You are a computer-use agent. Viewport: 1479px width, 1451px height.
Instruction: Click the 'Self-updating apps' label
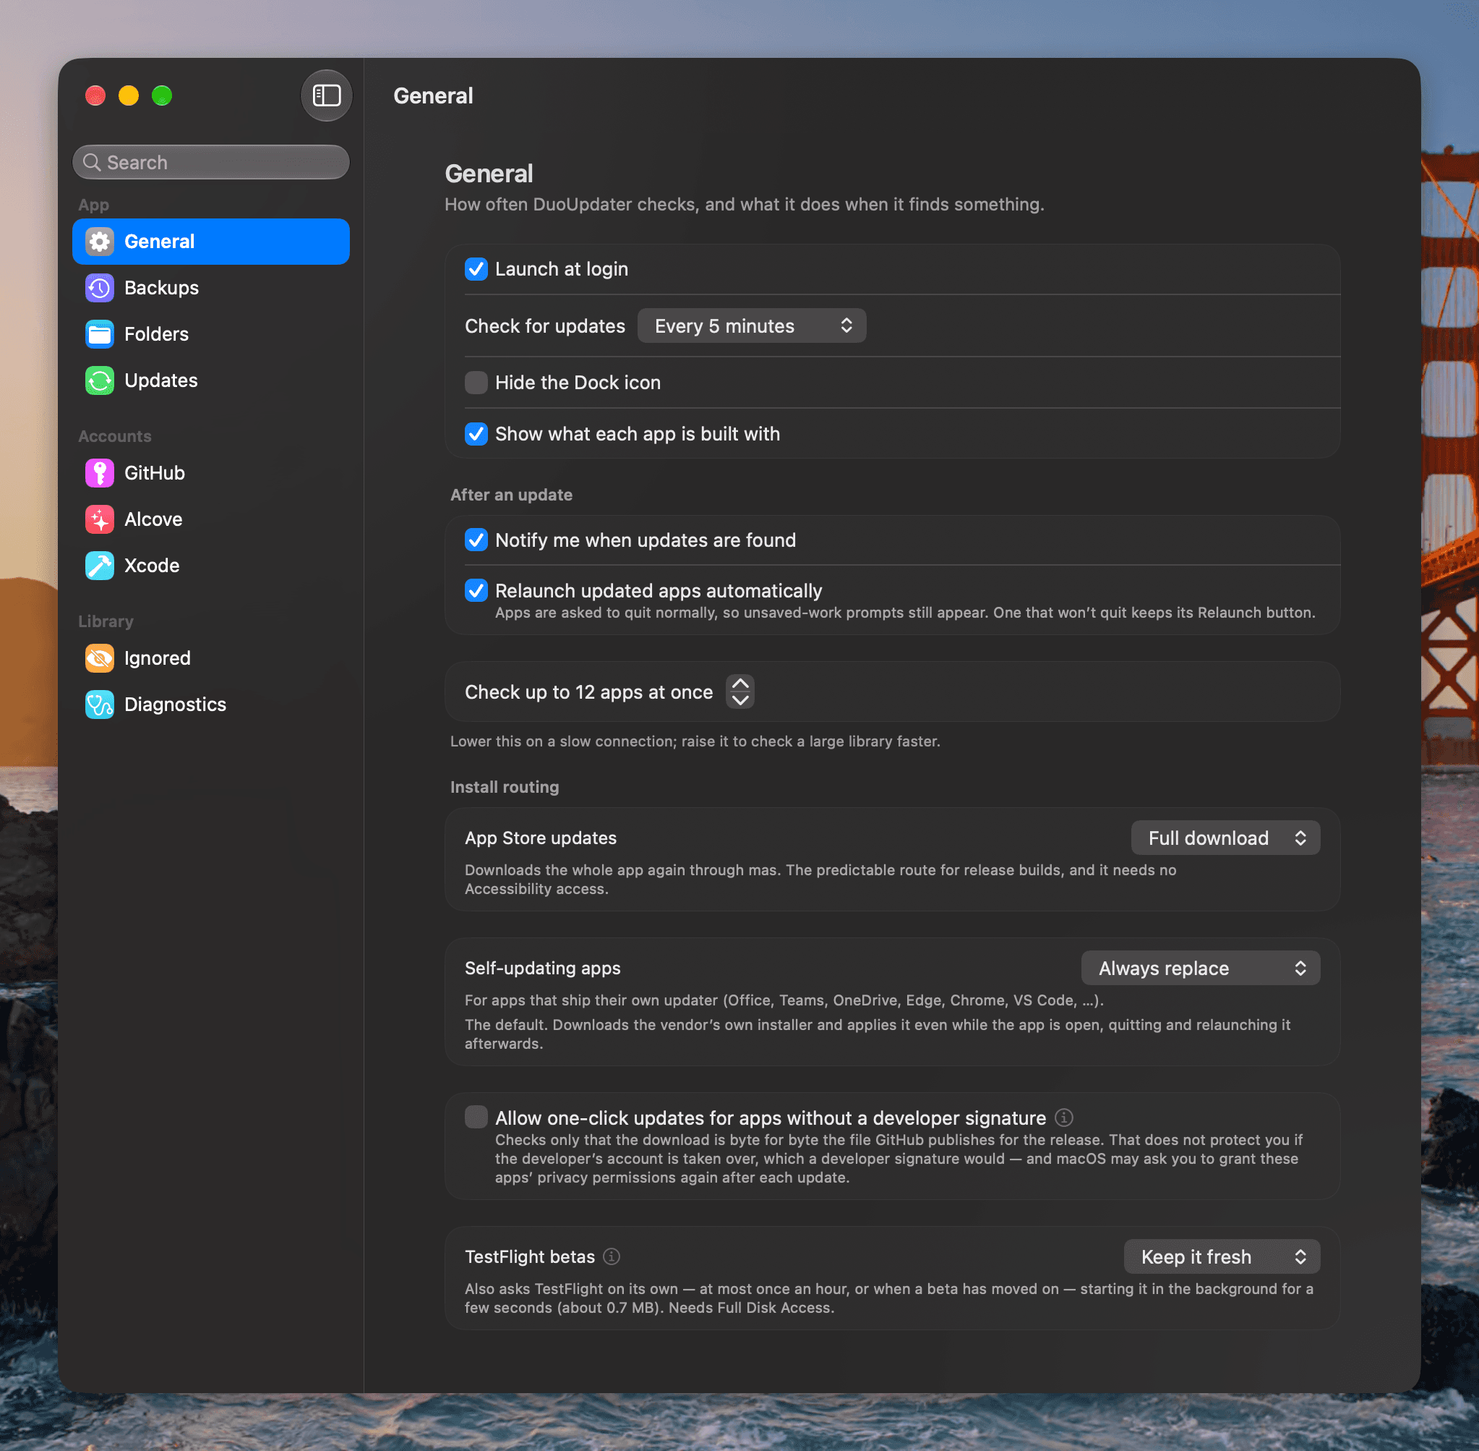542,969
